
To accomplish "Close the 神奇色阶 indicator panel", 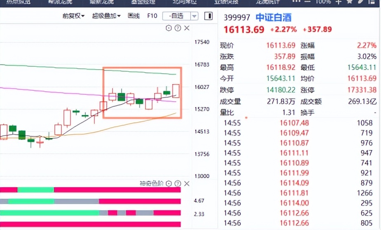I will pos(187,183).
